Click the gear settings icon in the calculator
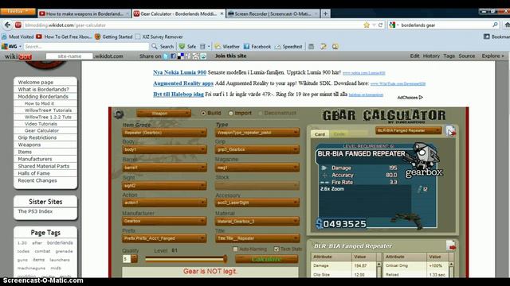The height and width of the screenshot is (286, 510). (119, 114)
